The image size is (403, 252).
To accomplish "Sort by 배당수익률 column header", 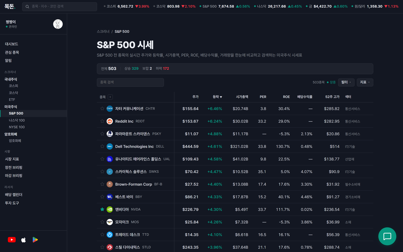I will [305, 97].
